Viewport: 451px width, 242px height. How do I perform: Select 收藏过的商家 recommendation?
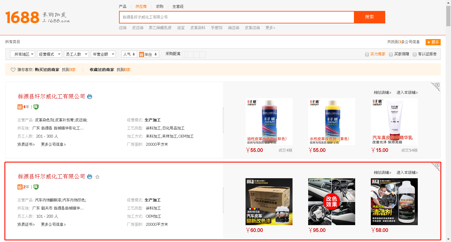point(102,70)
